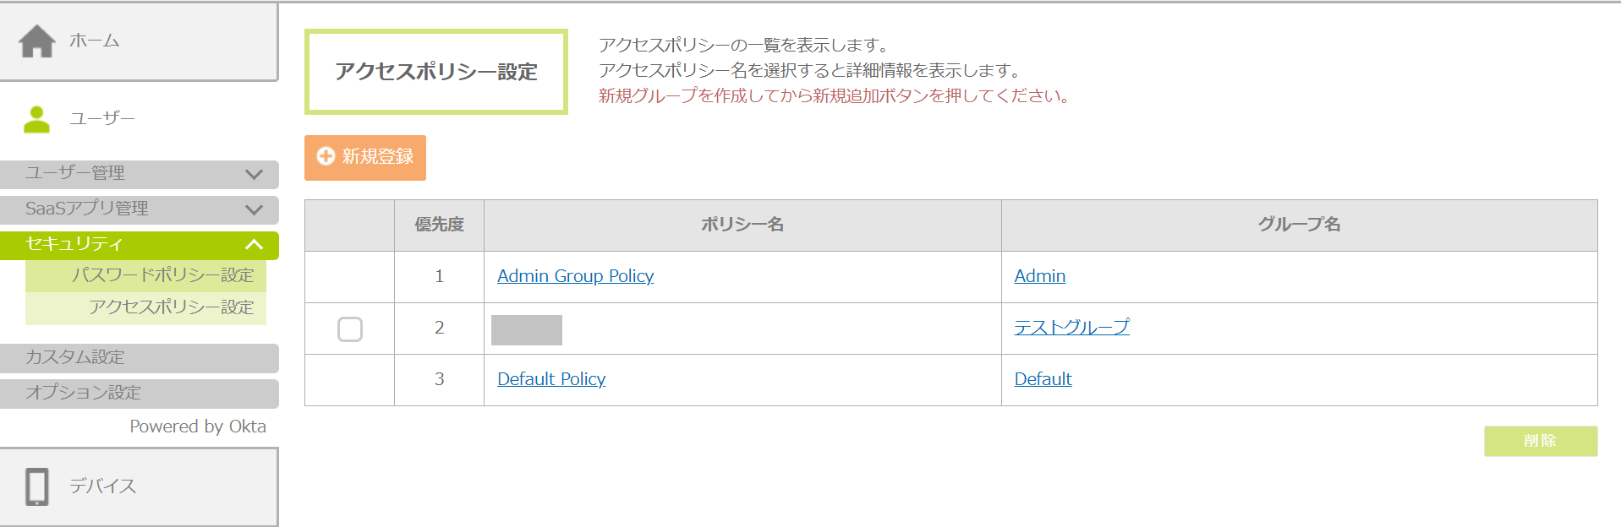Click the ポリシー名 column header

pyautogui.click(x=742, y=225)
